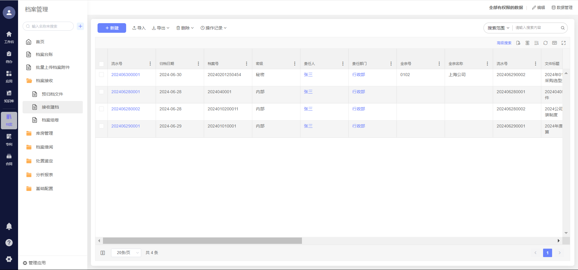The width and height of the screenshot is (578, 270).
Task: Open notifications bell in left sidebar
Action: 9,226
